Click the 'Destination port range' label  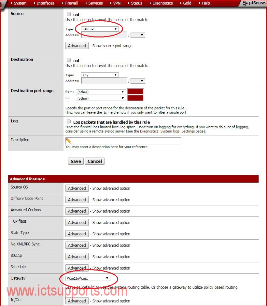point(32,91)
